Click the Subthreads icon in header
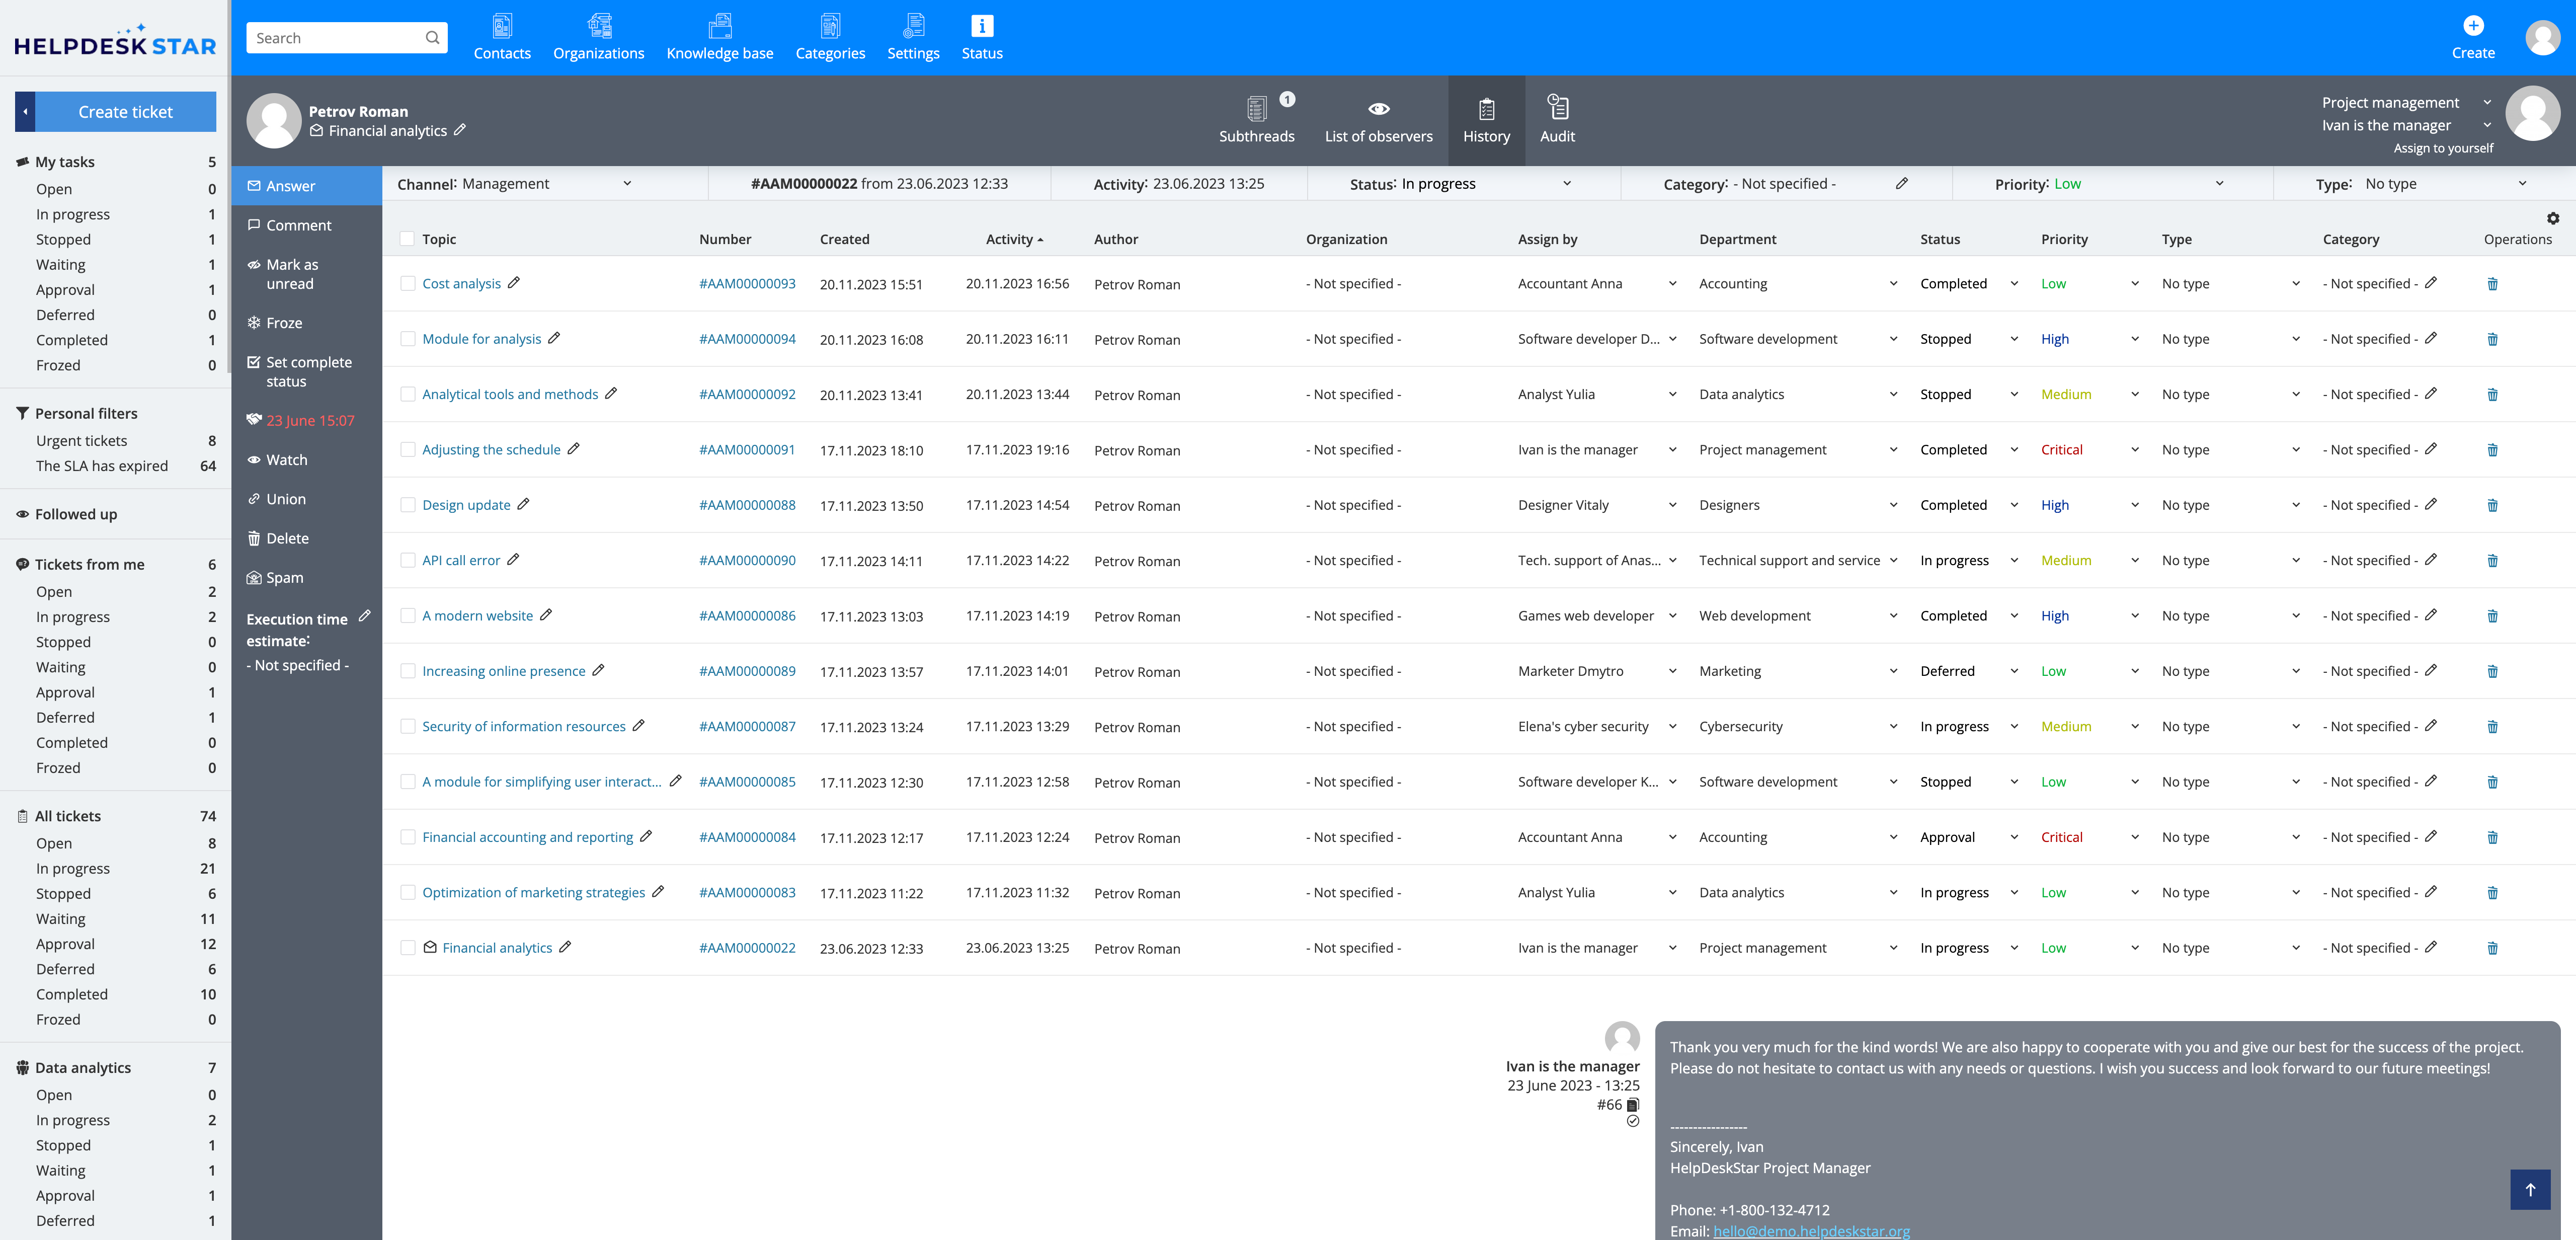Screen dimensions: 2576x1240 coord(1256,109)
